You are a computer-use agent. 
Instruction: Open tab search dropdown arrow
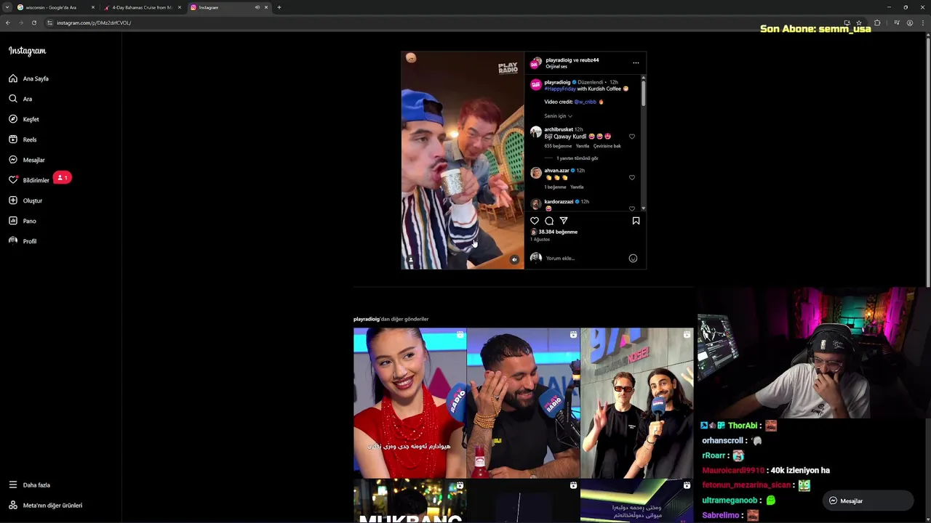7,7
